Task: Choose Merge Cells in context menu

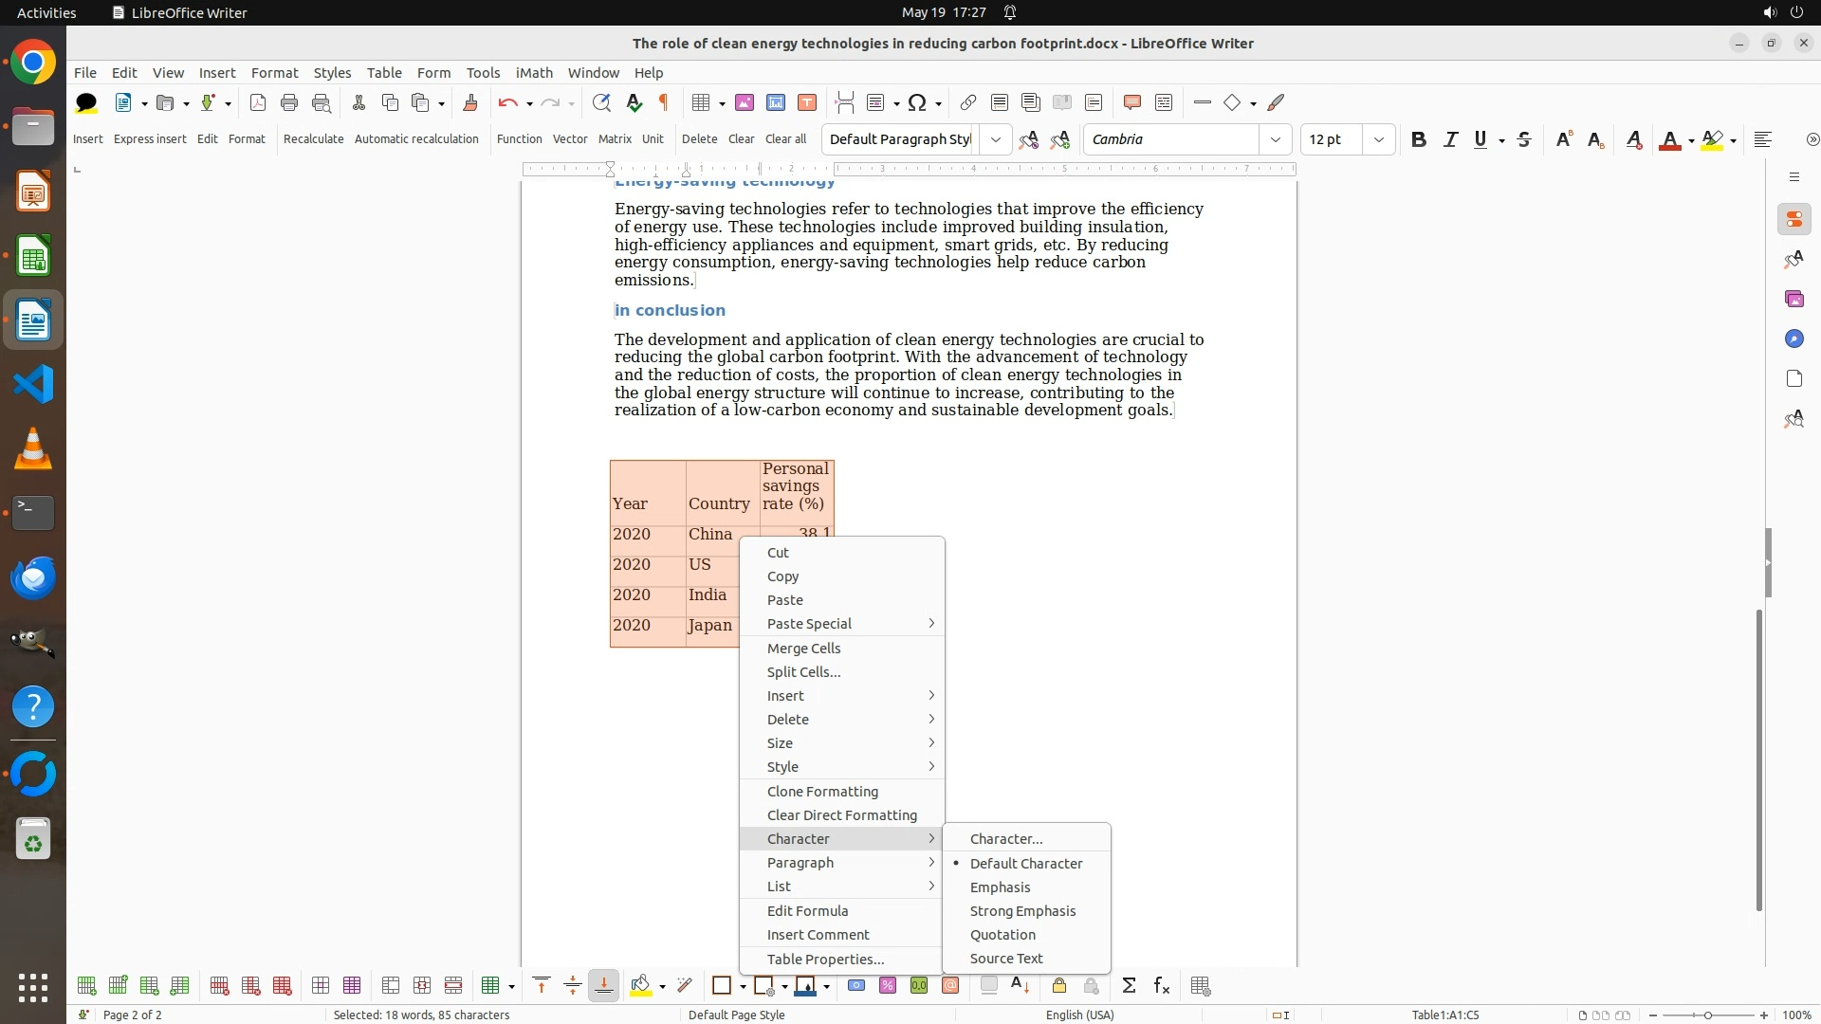Action: click(x=803, y=649)
